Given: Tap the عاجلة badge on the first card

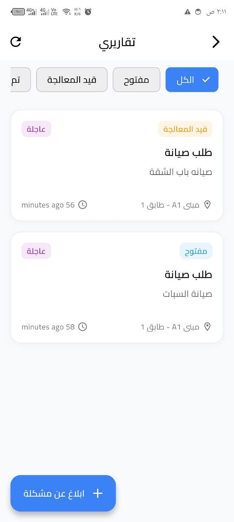Looking at the screenshot, I should pyautogui.click(x=36, y=128).
